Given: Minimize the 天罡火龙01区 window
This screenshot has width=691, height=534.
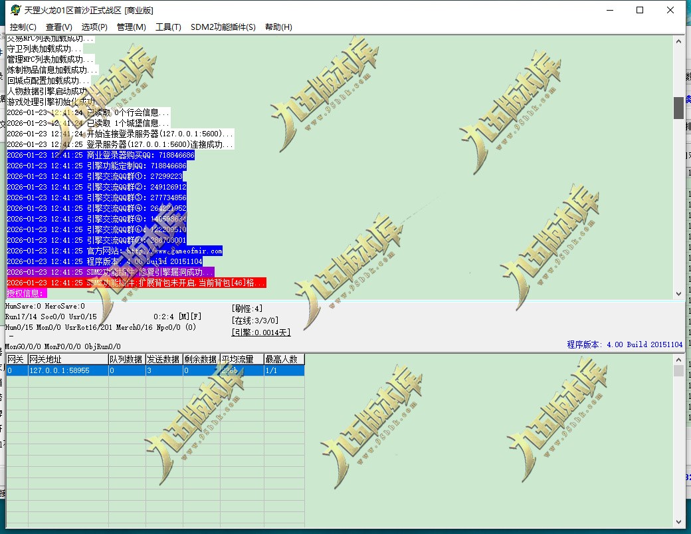Looking at the screenshot, I should click(x=610, y=10).
